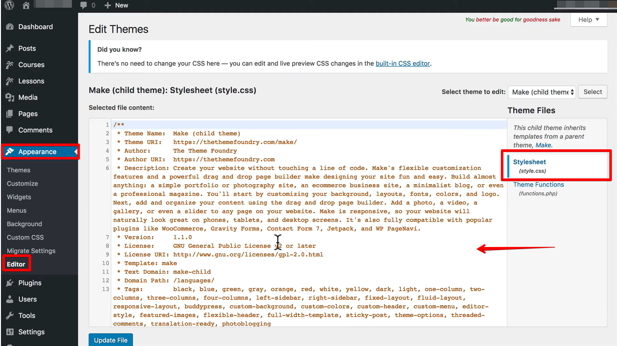This screenshot has width=617, height=346.
Task: Open the theme selection dropdown
Action: (542, 92)
